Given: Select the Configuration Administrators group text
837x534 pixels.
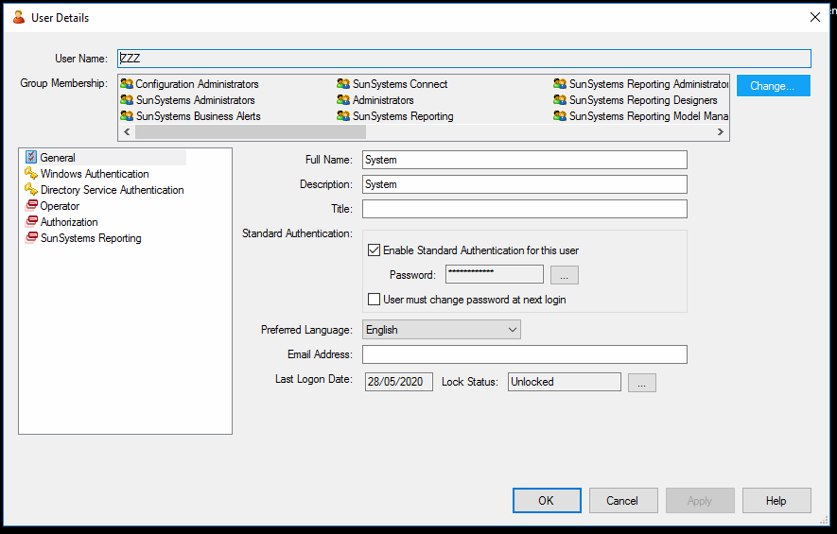Looking at the screenshot, I should tap(197, 84).
